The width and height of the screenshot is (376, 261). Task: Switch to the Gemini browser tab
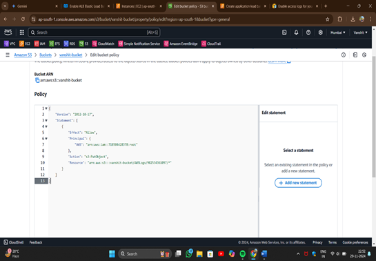(34, 6)
